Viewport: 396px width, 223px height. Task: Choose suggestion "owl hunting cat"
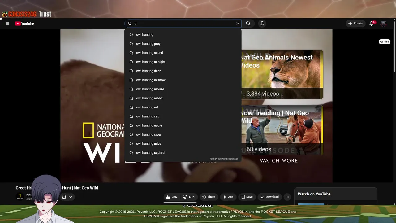183,116
